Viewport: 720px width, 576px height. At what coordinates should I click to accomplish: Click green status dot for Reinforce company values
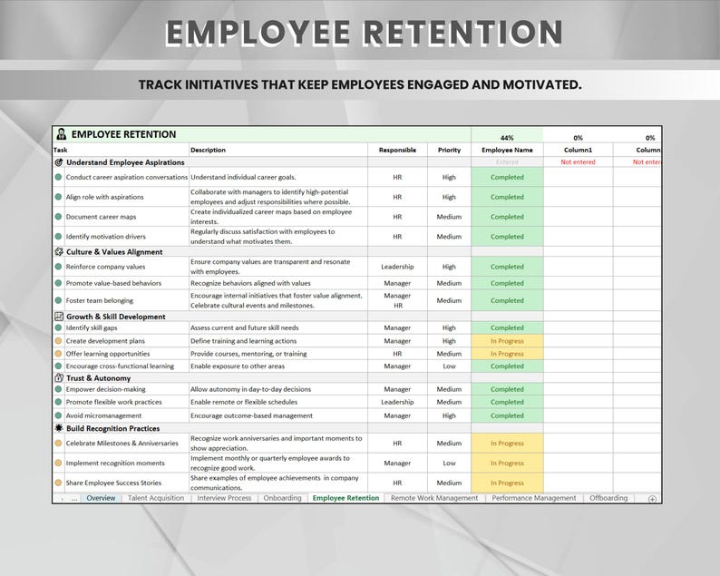tap(58, 267)
